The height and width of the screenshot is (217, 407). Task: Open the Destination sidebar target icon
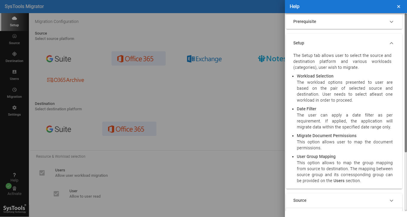point(14,54)
